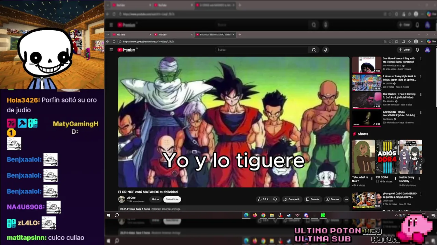Click the browser profile icon
Screen dimensions: 437x245
click(x=416, y=42)
